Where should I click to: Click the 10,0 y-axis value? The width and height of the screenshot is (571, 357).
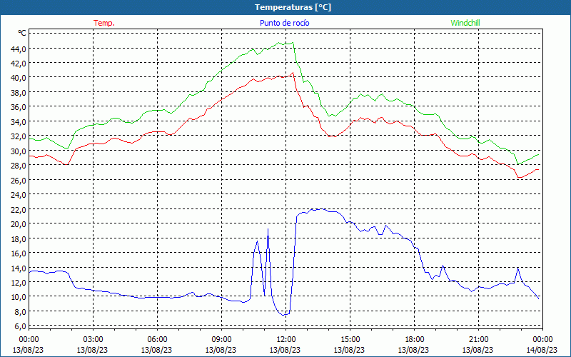click(19, 297)
